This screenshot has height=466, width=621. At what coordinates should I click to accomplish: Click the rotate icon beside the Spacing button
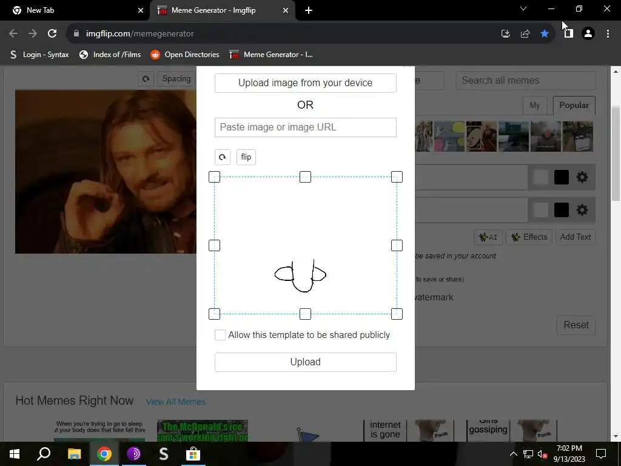pyautogui.click(x=146, y=79)
